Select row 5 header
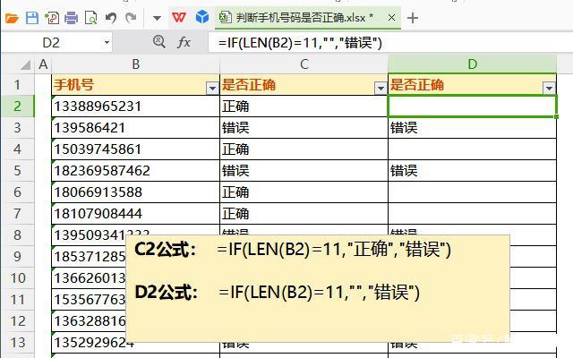 17,171
